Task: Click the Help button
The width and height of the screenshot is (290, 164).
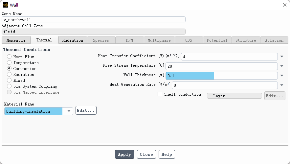Action: (167, 154)
